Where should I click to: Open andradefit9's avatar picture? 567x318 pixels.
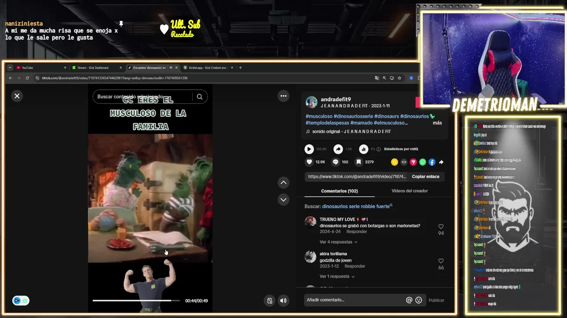(x=311, y=102)
